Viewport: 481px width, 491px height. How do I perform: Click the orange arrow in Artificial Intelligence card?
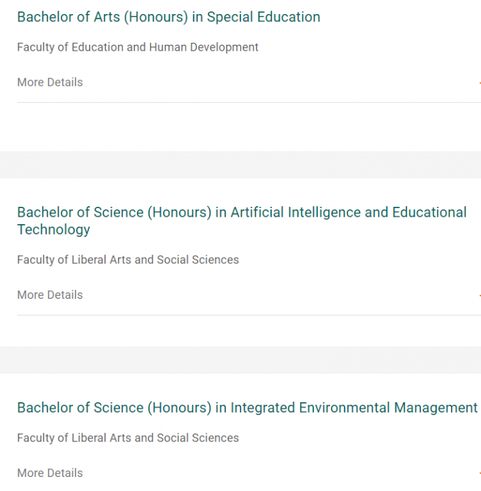tap(479, 295)
